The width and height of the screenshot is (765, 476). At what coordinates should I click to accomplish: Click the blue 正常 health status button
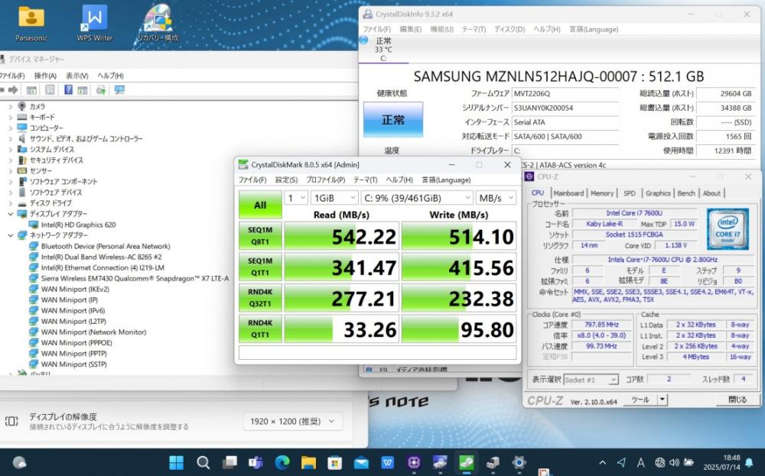(392, 120)
